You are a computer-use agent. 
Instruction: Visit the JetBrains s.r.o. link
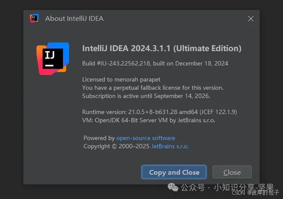(x=170, y=146)
